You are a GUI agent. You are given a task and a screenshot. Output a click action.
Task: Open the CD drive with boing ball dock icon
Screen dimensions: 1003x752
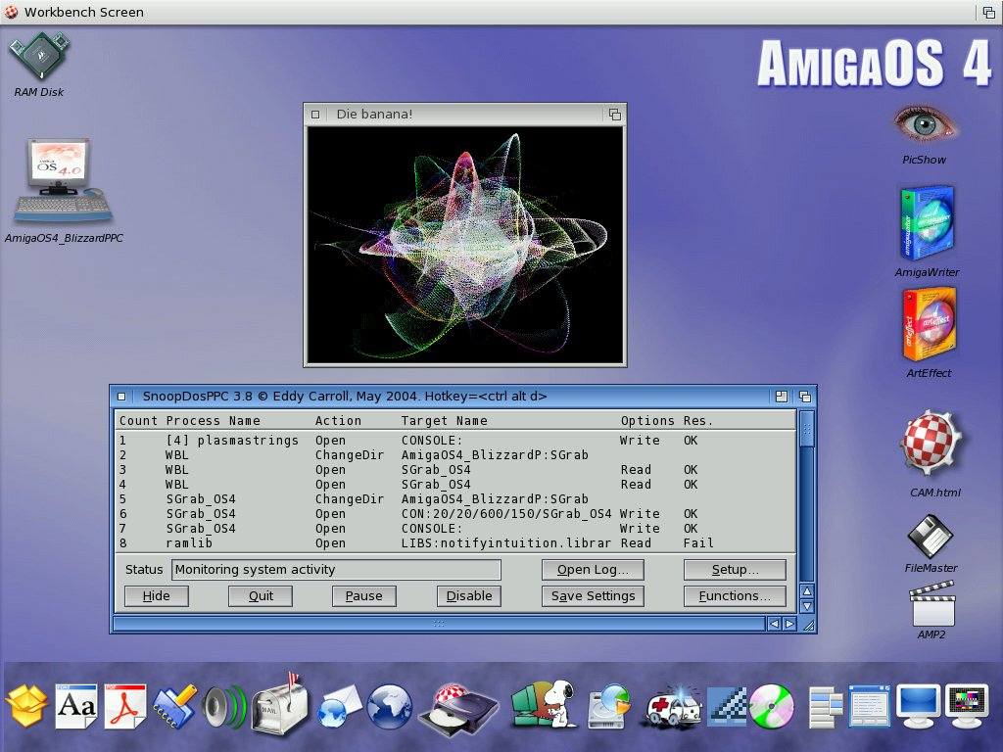458,709
